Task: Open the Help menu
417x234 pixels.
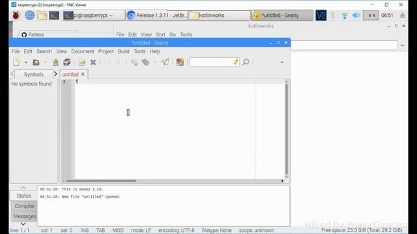Action: [155, 51]
